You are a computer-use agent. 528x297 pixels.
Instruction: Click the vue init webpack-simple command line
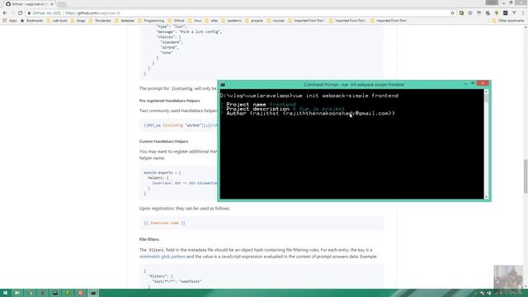pyautogui.click(x=309, y=96)
